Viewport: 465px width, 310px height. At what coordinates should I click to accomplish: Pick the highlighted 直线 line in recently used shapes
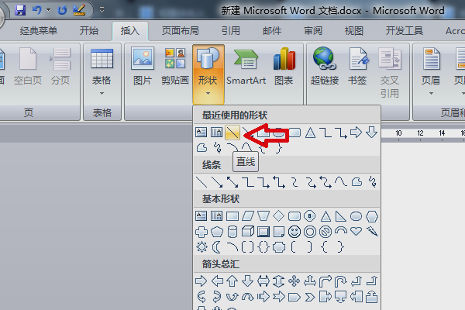[x=232, y=133]
